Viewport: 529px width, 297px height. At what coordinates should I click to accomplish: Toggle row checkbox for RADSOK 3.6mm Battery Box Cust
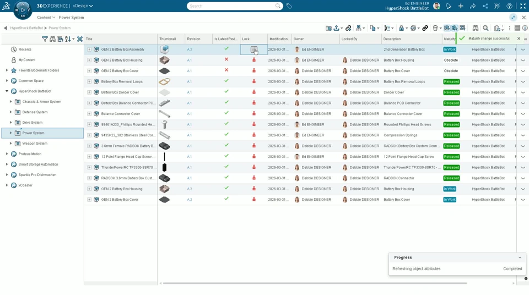pos(89,178)
